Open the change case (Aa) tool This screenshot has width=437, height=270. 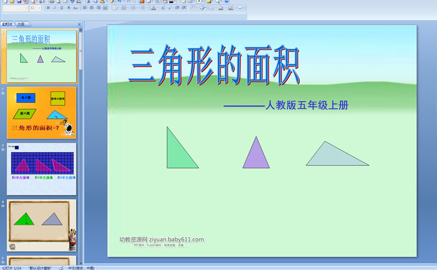(75, 8)
